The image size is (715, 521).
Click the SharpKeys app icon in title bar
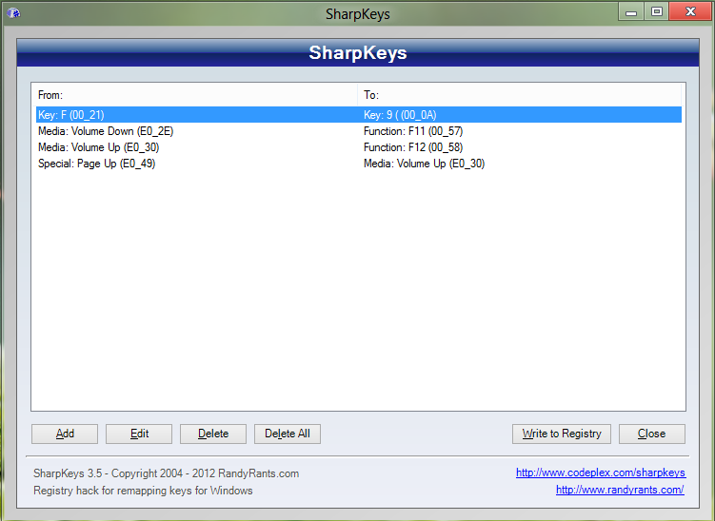[x=13, y=13]
